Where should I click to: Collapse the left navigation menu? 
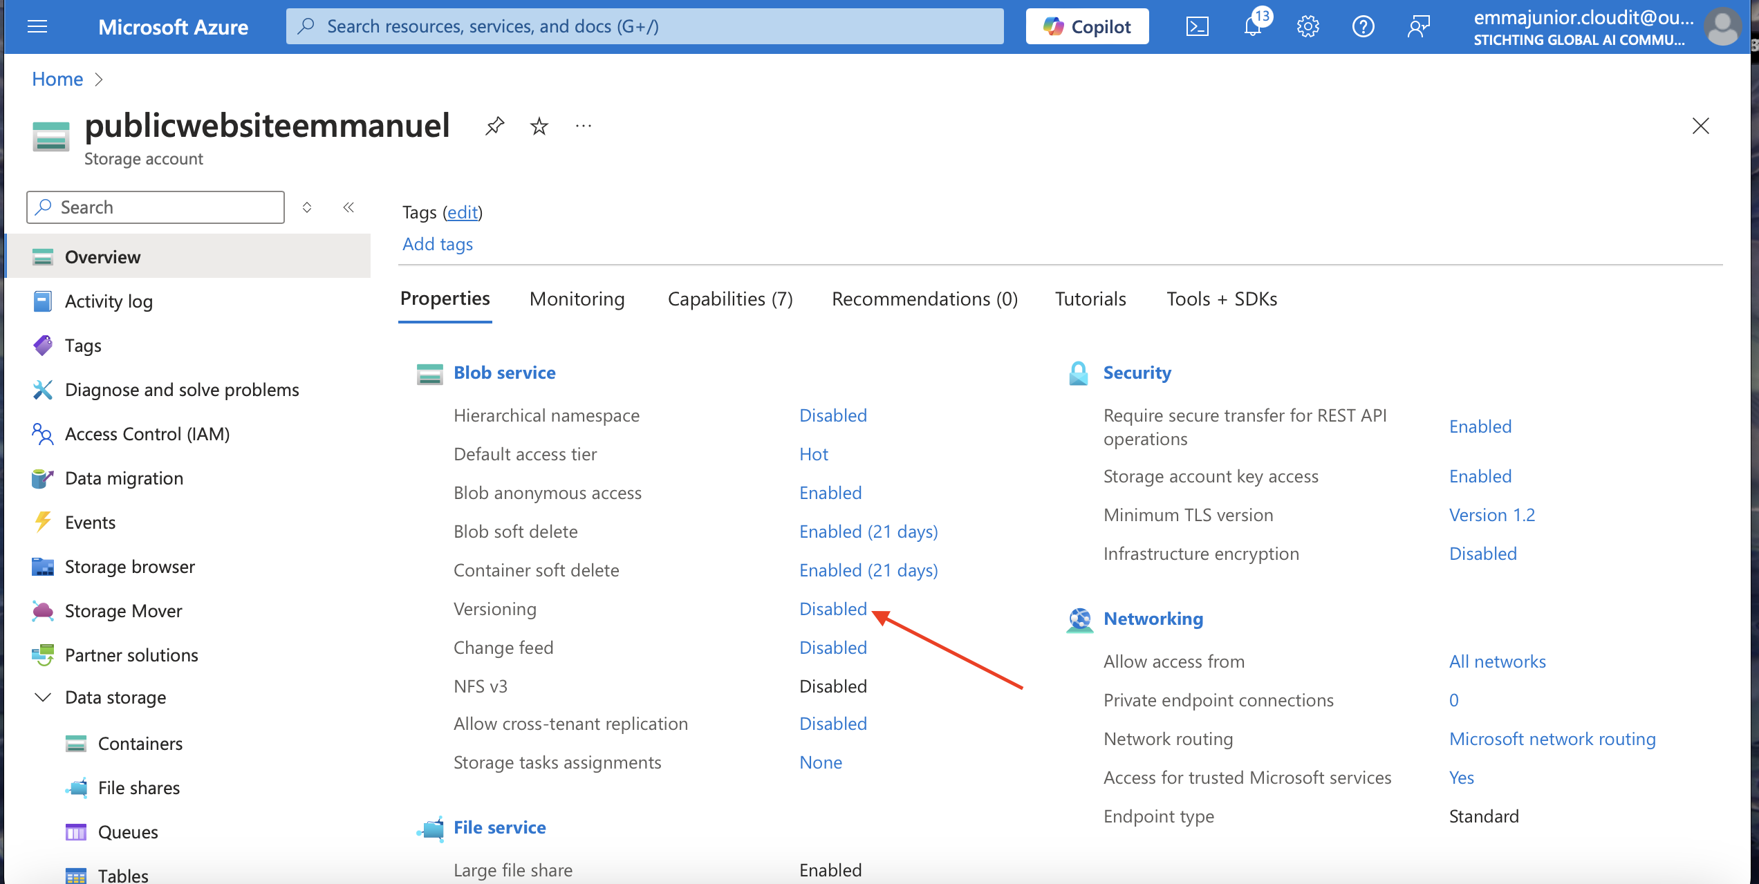(x=348, y=207)
